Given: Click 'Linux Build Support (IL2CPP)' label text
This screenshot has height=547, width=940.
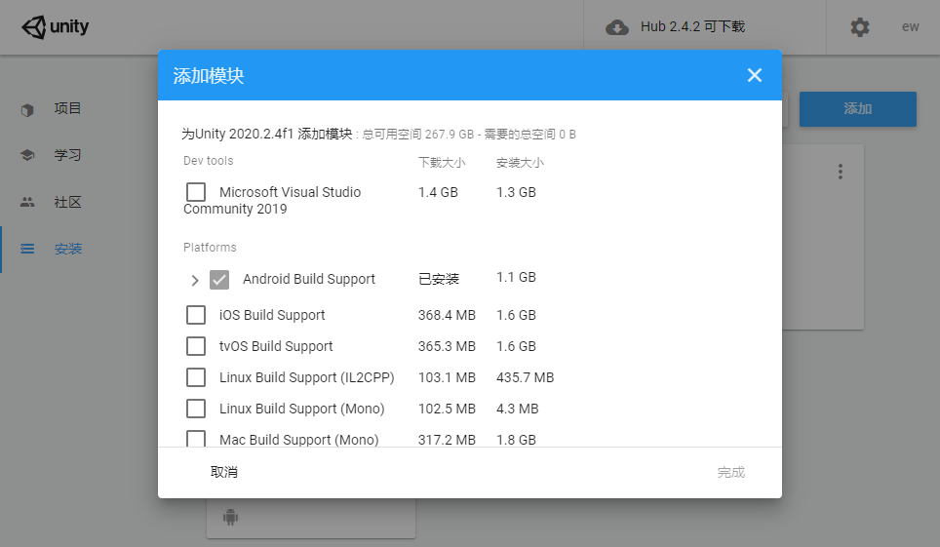Looking at the screenshot, I should click(x=306, y=378).
